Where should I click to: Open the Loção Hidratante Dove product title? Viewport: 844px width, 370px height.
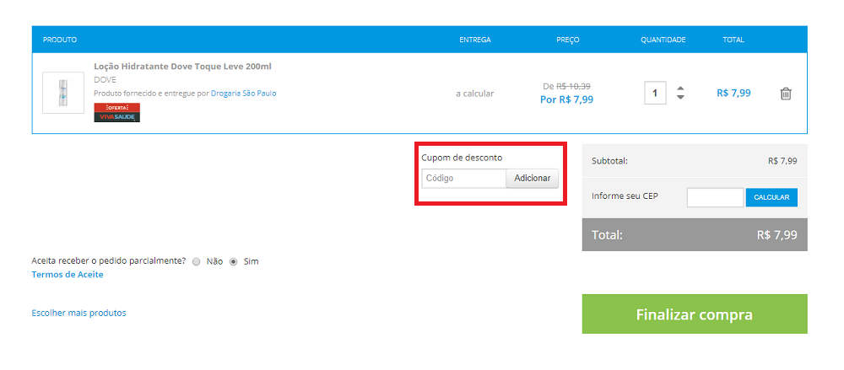182,67
